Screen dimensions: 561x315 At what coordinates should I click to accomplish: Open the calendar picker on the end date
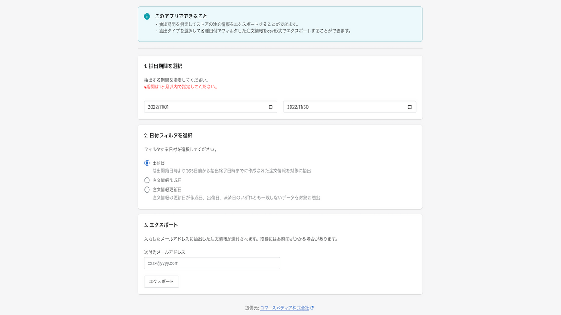(409, 106)
